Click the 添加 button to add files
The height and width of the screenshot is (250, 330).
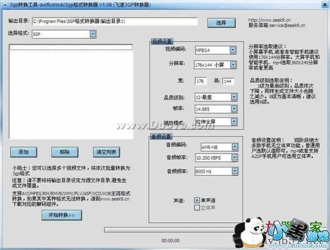coord(23,152)
